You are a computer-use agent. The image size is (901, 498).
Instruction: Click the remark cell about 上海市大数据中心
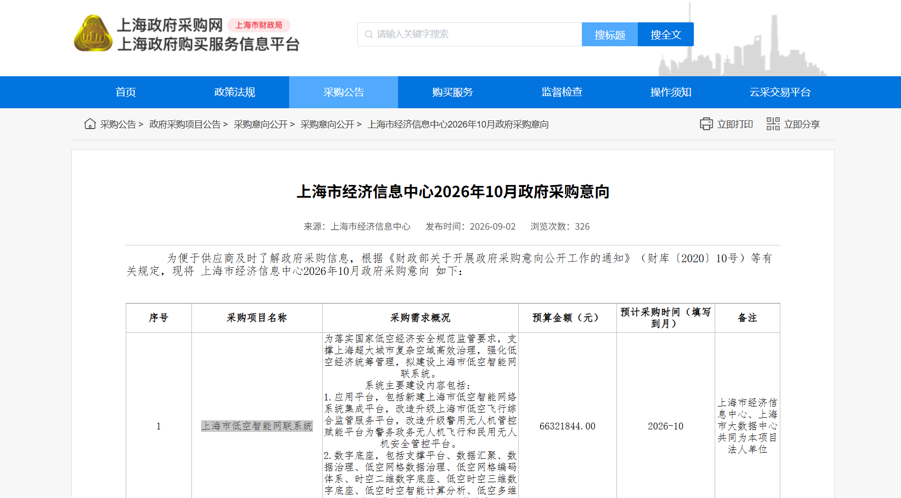pyautogui.click(x=747, y=426)
